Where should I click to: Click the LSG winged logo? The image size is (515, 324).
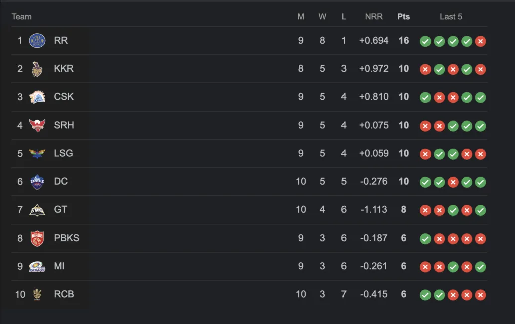pyautogui.click(x=37, y=154)
